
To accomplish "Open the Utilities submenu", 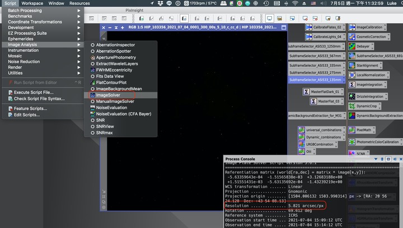I will point(43,73).
